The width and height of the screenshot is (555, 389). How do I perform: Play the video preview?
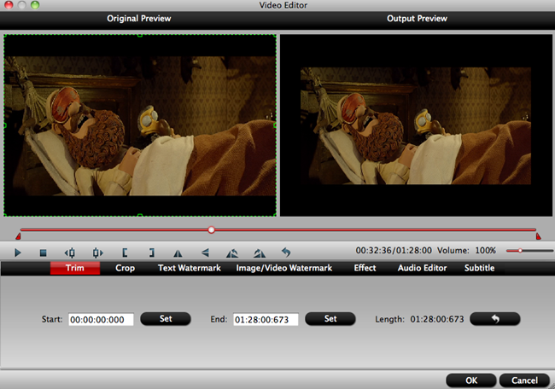click(x=18, y=253)
